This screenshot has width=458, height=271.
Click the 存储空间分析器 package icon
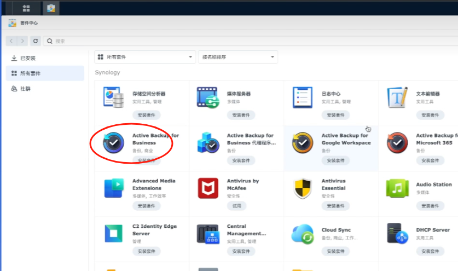click(x=114, y=97)
